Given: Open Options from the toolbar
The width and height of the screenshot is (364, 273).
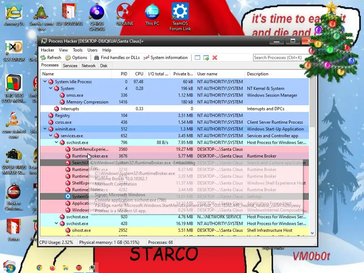Looking at the screenshot, I should pos(76,58).
